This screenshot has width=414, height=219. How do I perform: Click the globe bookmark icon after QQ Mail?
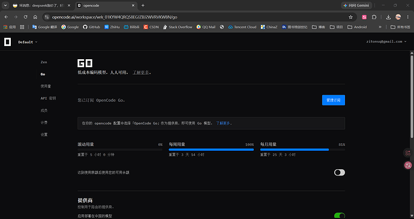222,27
